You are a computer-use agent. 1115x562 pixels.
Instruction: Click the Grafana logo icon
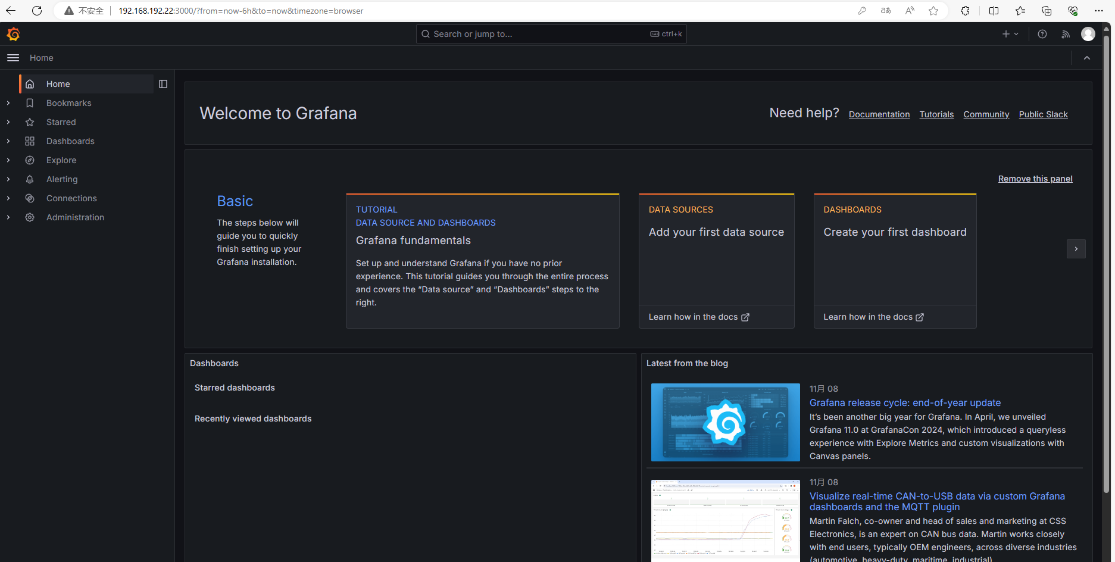click(13, 34)
